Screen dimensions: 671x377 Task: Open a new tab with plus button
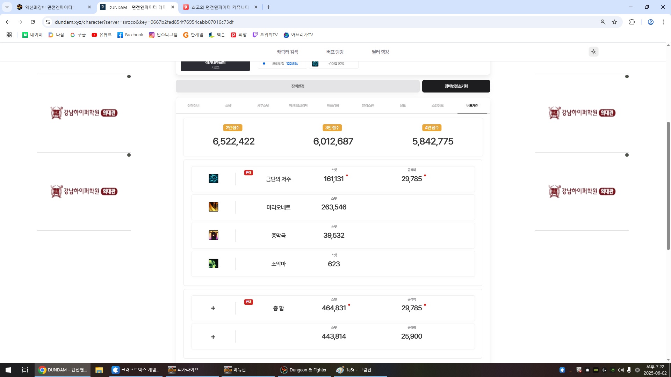pos(268,7)
